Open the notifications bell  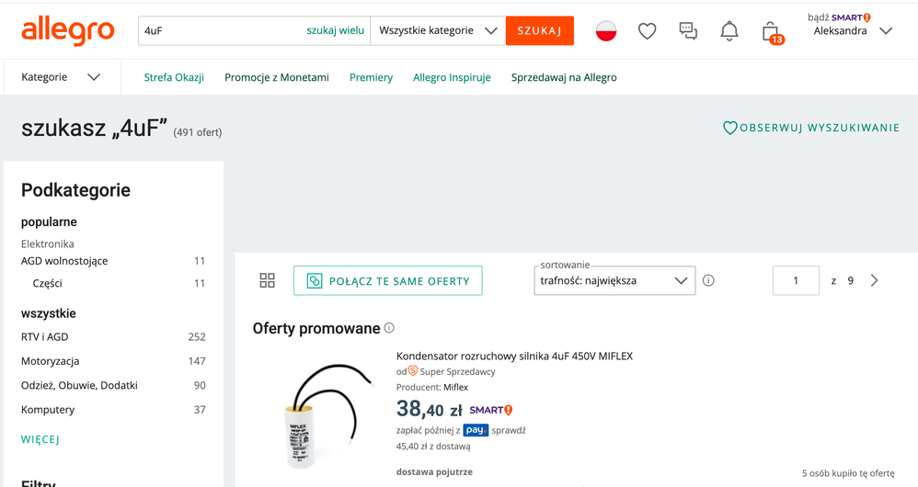click(x=729, y=31)
